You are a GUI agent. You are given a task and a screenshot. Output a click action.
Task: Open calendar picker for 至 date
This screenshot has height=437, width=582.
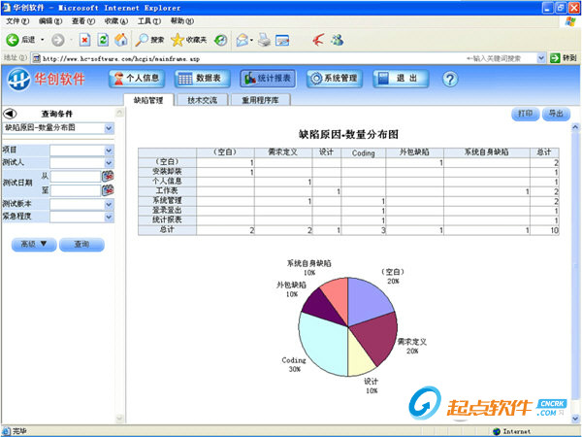[x=108, y=190]
